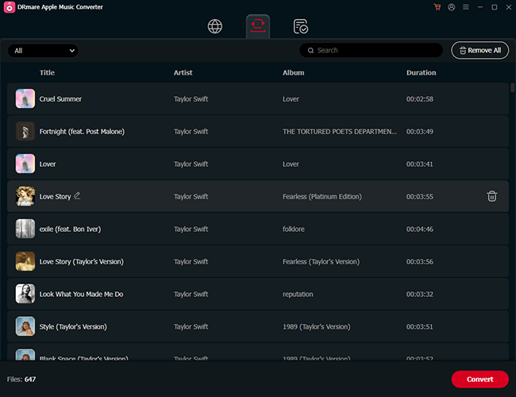516x397 pixels.
Task: Close the DRmare Apple Music Converter window
Action: (x=508, y=7)
